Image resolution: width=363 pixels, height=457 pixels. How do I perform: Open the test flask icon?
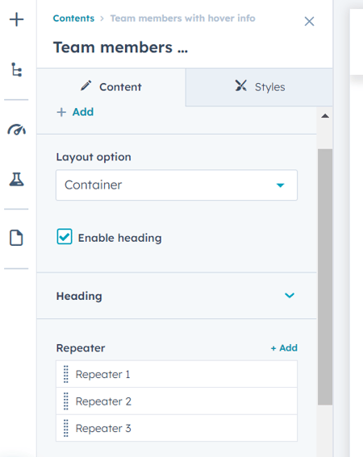coord(16,179)
